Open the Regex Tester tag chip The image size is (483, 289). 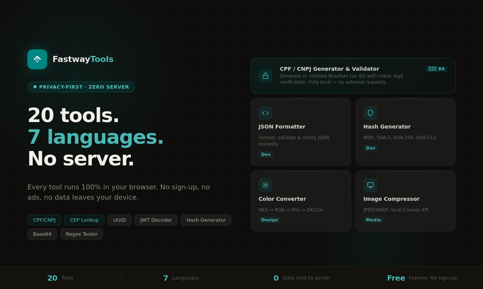click(x=81, y=234)
